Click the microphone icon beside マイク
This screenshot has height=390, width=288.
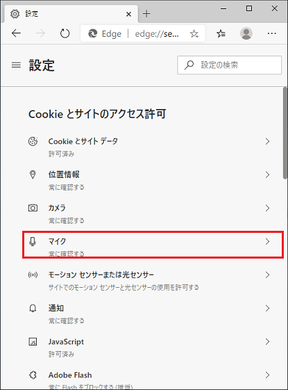click(33, 241)
